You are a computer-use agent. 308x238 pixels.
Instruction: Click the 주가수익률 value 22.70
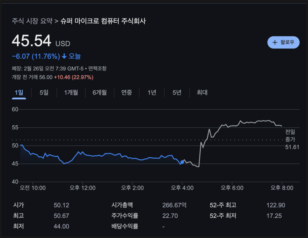coord(170,216)
